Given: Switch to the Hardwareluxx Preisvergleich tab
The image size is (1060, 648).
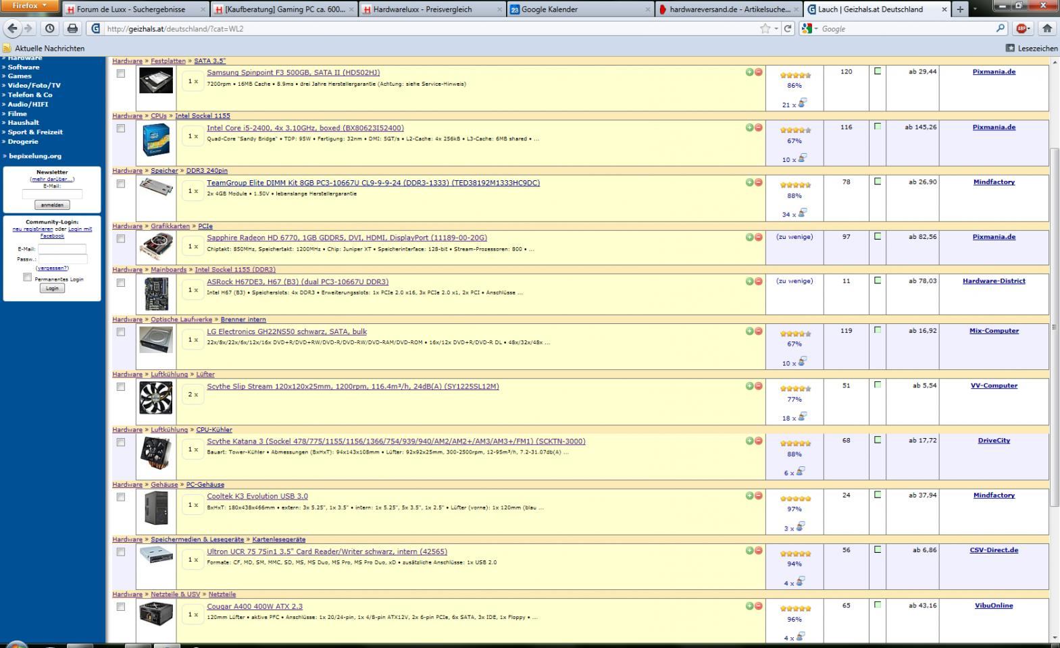Looking at the screenshot, I should [x=432, y=9].
